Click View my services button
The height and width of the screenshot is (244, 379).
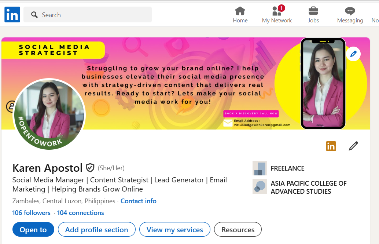175,229
